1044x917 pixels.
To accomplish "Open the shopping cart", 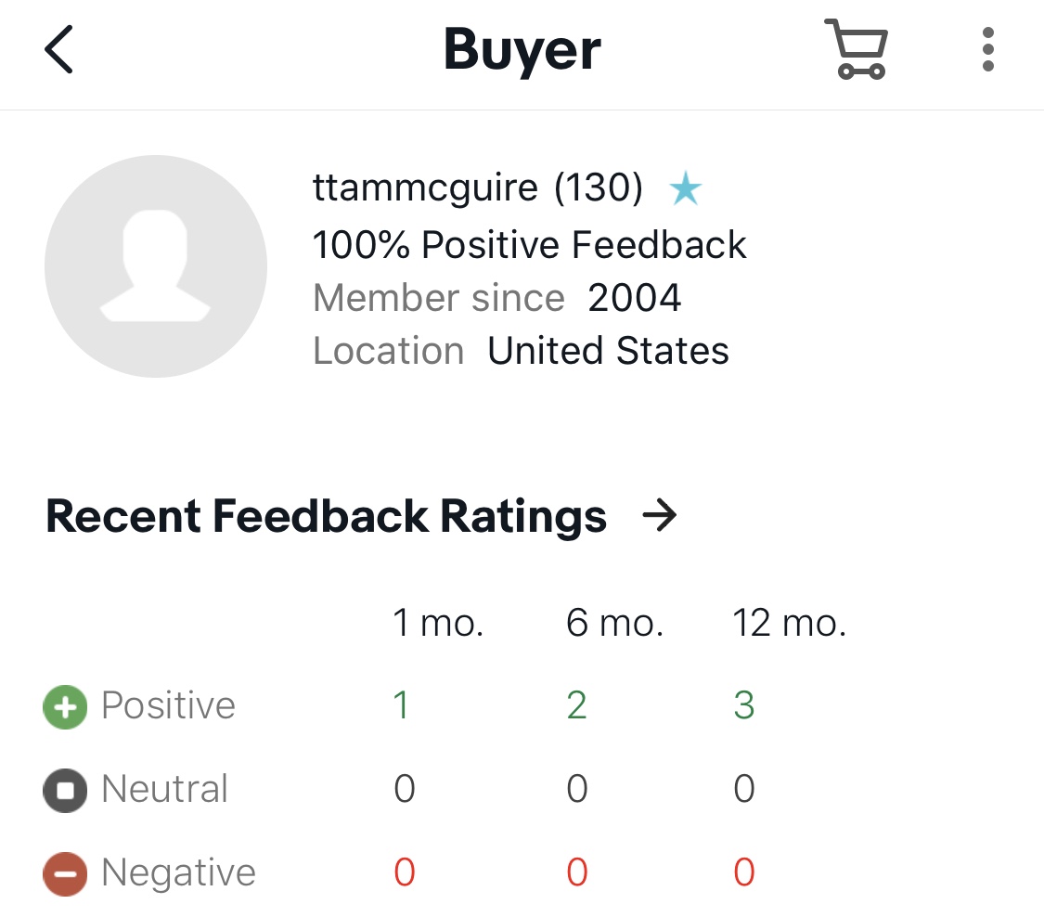I will (x=857, y=51).
